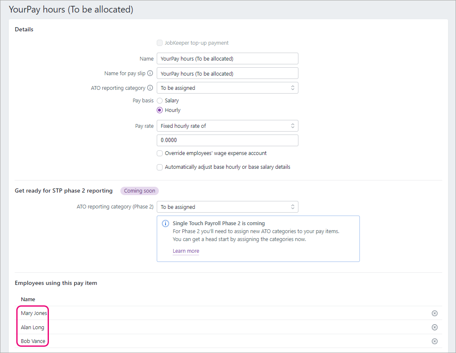
Task: Click the Coming soon badge
Action: 140,191
